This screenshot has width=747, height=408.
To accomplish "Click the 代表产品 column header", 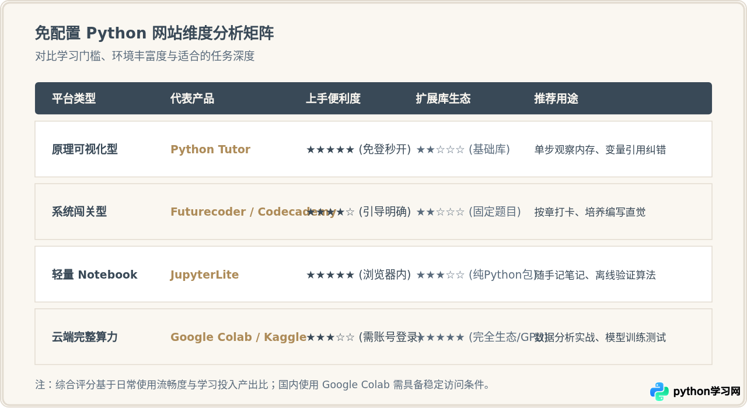I will tap(192, 99).
